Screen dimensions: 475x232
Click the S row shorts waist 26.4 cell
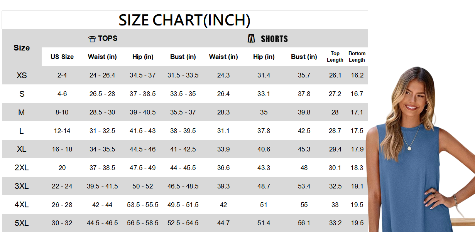[x=223, y=94]
